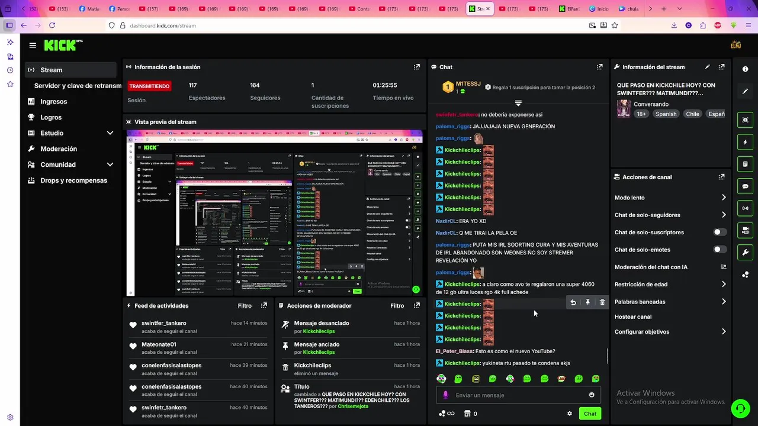
Task: Open Restricción de edad options chevron
Action: point(724,285)
